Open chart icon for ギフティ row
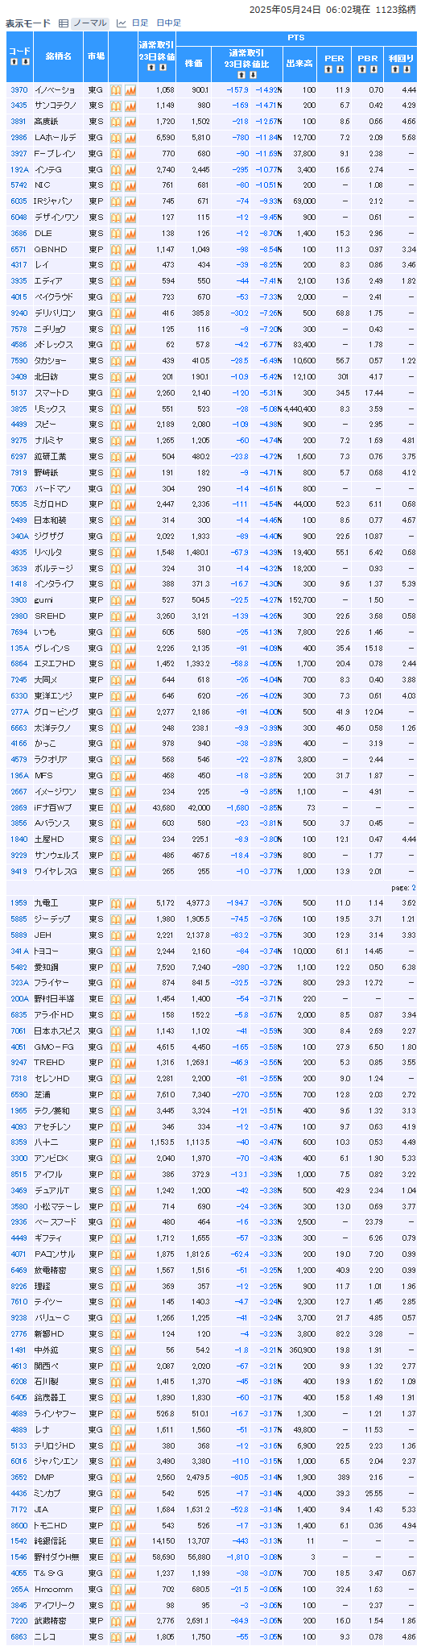Viewport: 425px width, 1646px height. pos(130,1238)
